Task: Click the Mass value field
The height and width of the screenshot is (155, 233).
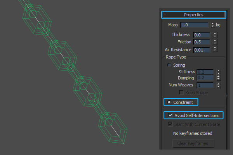Action: click(195, 25)
